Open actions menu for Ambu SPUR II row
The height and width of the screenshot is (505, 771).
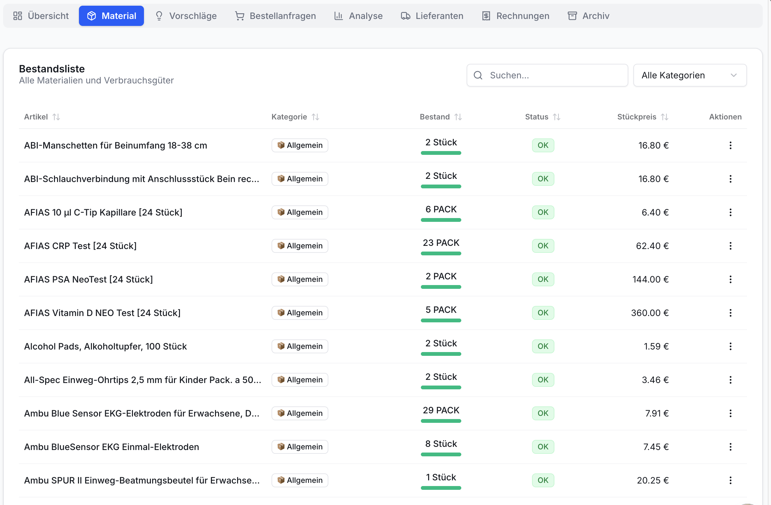[x=730, y=480]
